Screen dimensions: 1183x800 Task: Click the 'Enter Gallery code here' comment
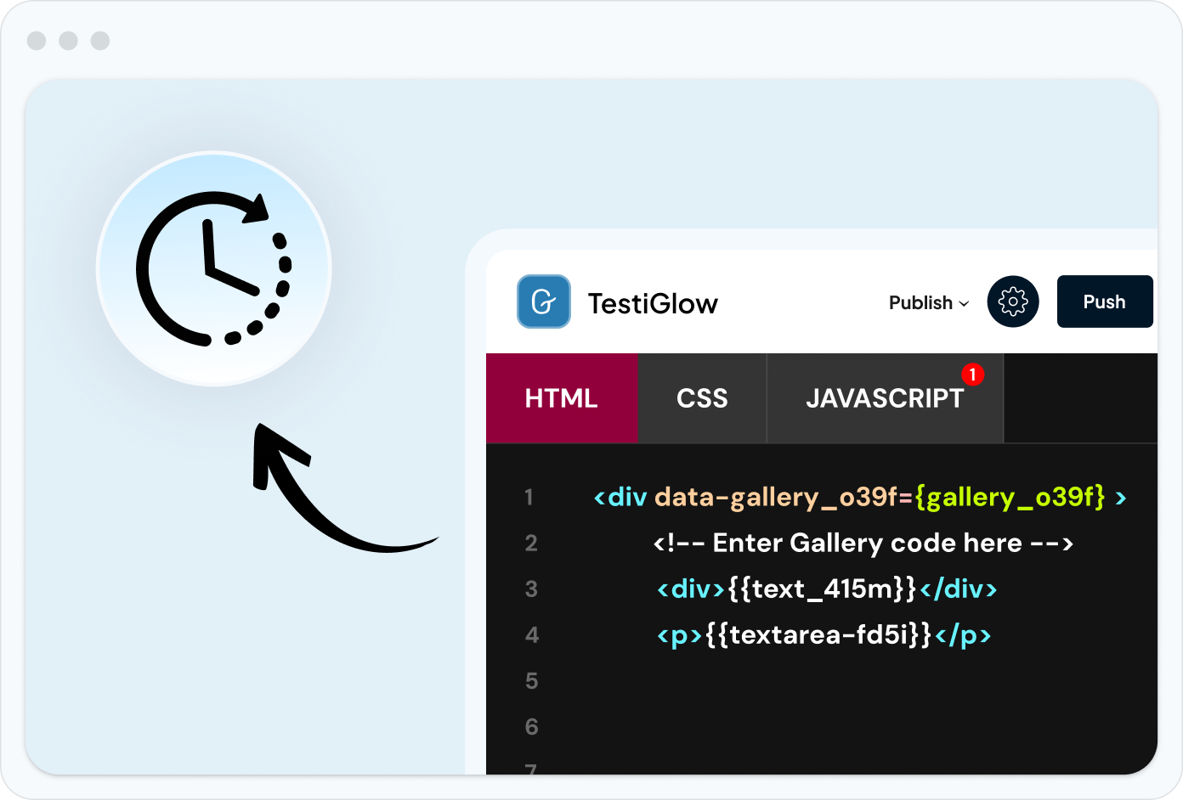[863, 543]
